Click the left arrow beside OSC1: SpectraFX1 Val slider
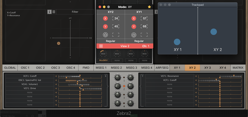 click(56, 80)
